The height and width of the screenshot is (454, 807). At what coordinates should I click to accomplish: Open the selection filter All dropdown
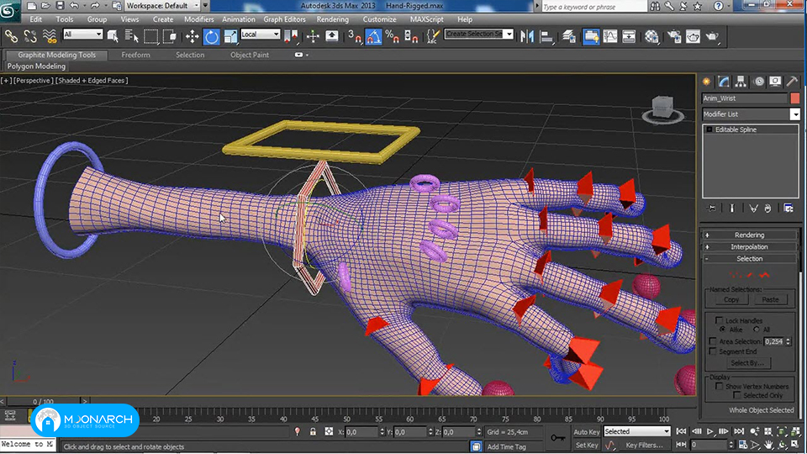(82, 34)
